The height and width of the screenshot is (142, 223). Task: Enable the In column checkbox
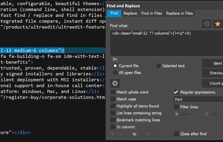tap(113, 127)
